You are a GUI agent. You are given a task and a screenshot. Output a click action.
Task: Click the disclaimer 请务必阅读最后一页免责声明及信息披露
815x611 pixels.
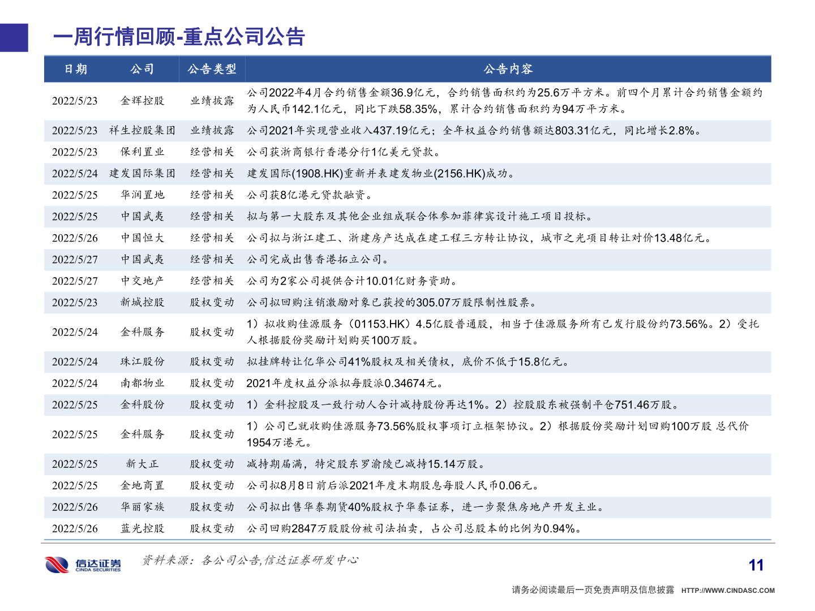593,590
